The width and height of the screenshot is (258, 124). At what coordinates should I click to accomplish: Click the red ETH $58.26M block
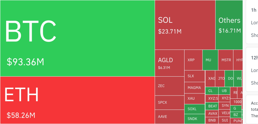click(77, 100)
